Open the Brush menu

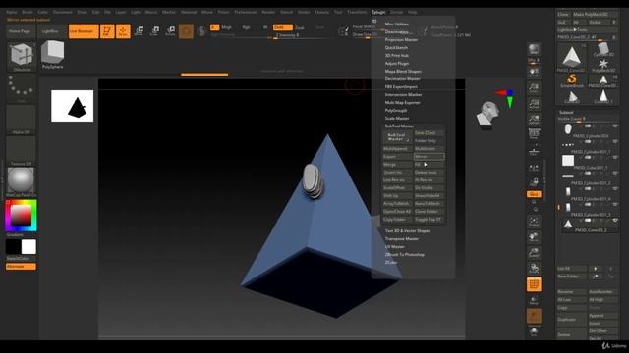[x=28, y=12]
